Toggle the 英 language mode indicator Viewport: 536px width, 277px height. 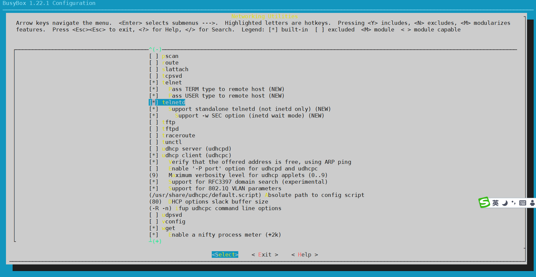coord(496,203)
